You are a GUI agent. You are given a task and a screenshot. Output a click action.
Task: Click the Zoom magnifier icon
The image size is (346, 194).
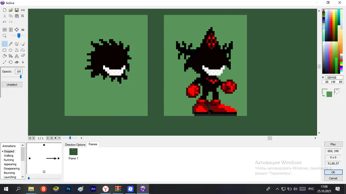[4, 36]
